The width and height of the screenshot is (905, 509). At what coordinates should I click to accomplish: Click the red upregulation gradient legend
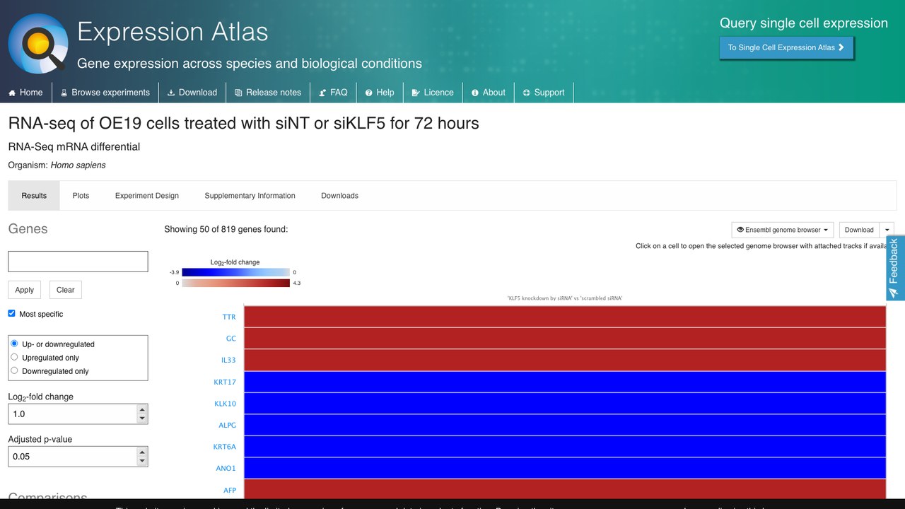(235, 283)
